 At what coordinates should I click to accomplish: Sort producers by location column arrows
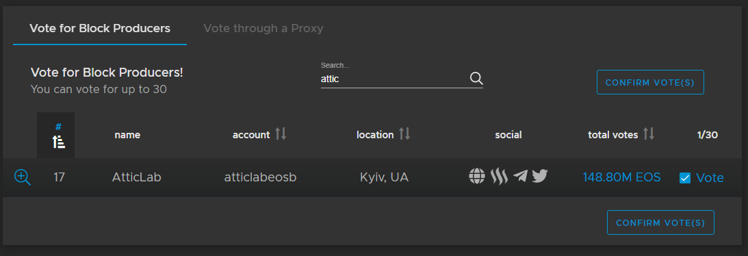point(404,134)
